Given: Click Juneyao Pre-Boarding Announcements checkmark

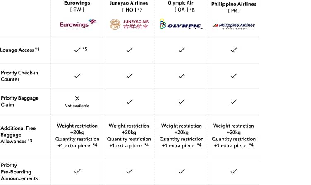Looking at the screenshot, I should (x=129, y=171).
